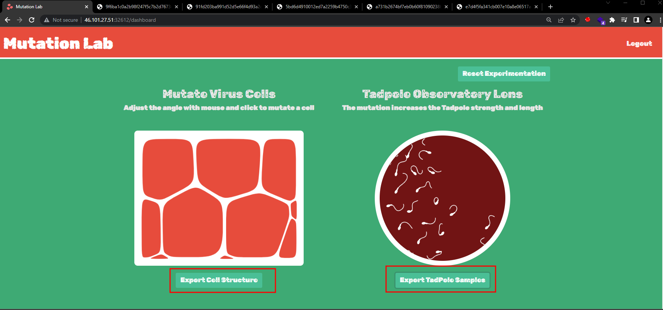Click the Tadpole Observatory Lens circle
The image size is (663, 310).
tap(442, 198)
